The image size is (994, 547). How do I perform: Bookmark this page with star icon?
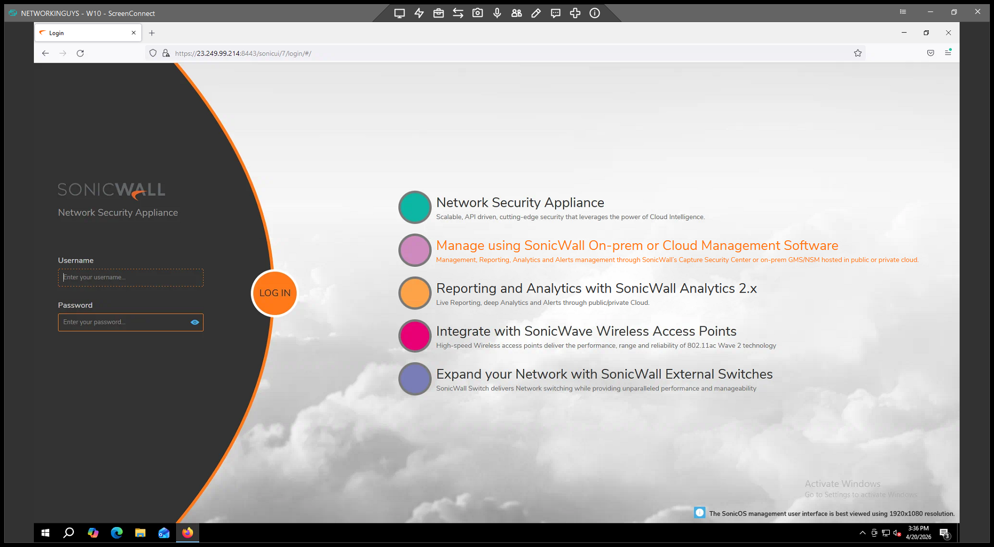click(x=857, y=53)
